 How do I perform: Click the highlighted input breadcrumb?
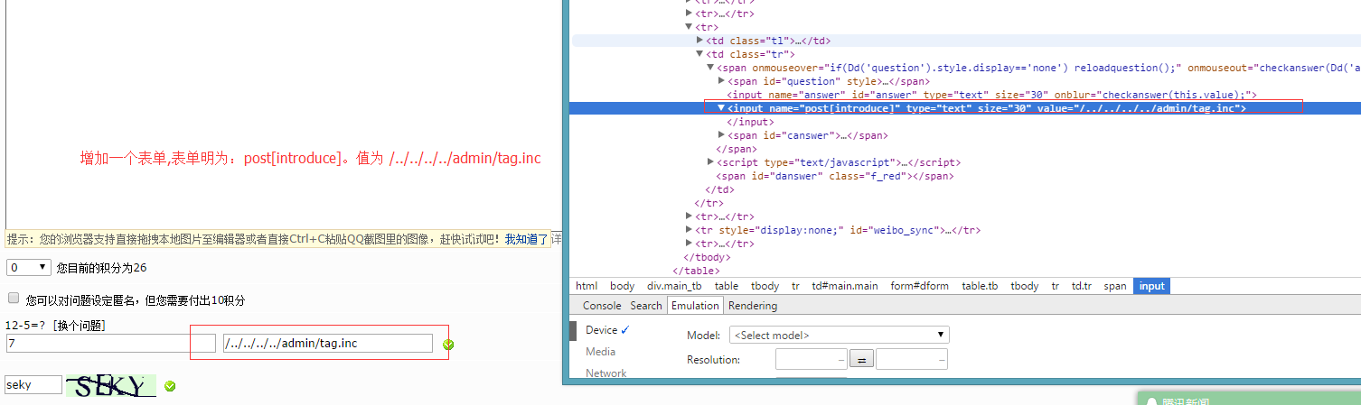pyautogui.click(x=1151, y=286)
